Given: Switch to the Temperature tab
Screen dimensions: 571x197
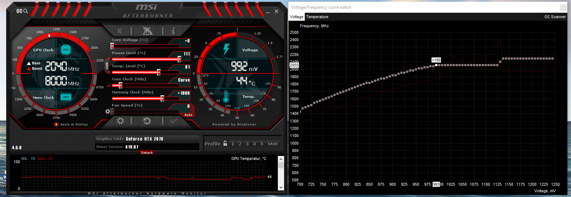Looking at the screenshot, I should click(x=317, y=17).
